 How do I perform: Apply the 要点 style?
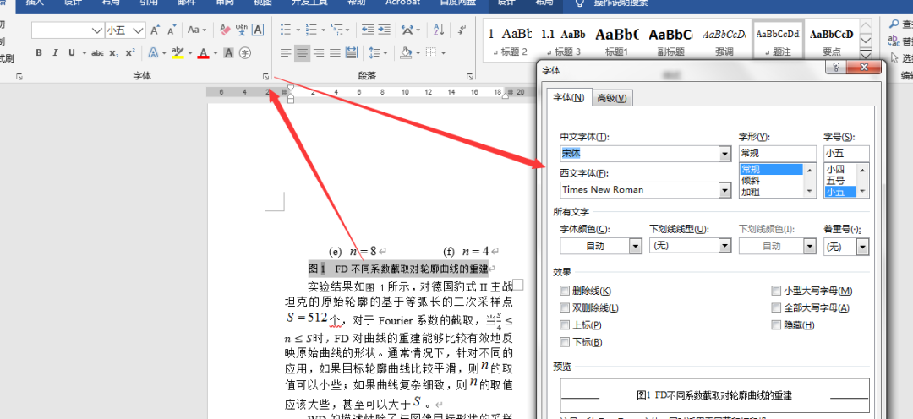point(832,41)
